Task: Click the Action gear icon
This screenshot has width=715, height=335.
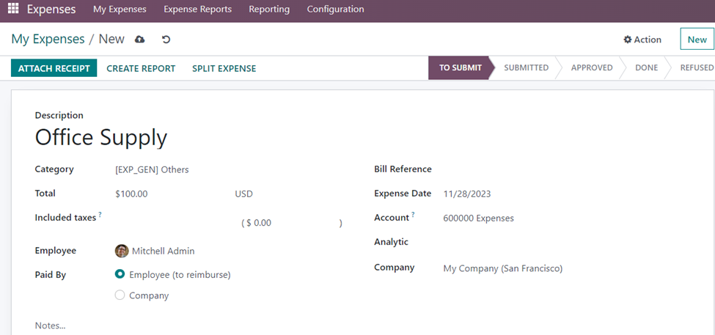Action: [x=628, y=40]
